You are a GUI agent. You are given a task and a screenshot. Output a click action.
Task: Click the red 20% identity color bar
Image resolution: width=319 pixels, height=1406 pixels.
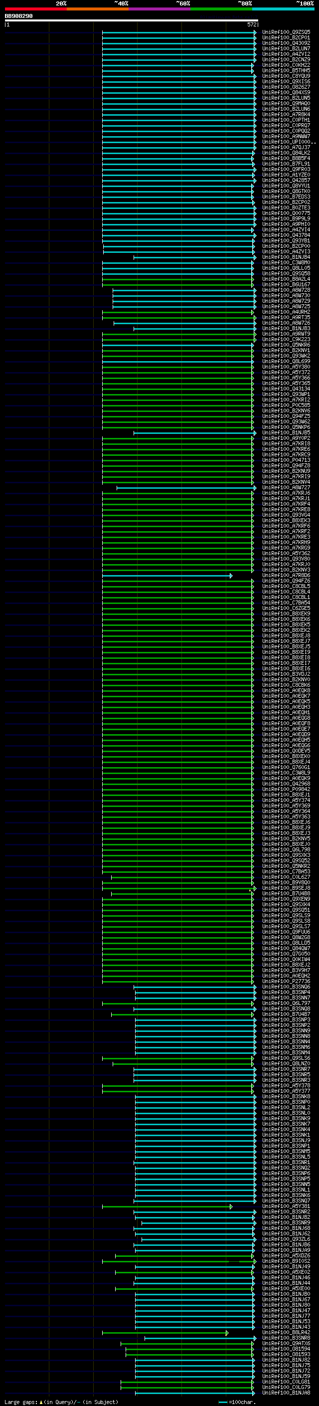[35, 9]
